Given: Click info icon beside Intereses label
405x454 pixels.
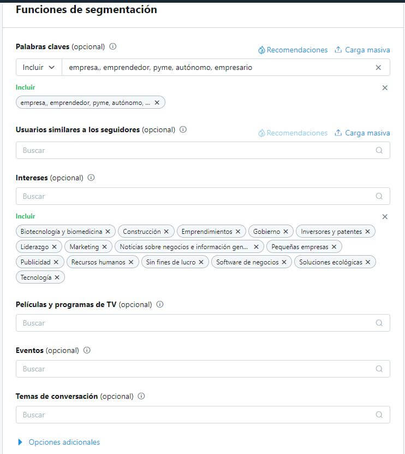Looking at the screenshot, I should (91, 178).
